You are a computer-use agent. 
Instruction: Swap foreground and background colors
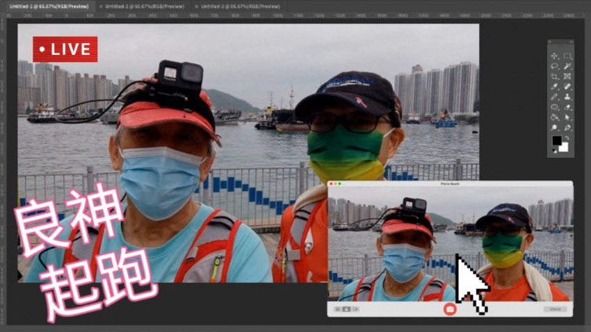click(x=566, y=138)
